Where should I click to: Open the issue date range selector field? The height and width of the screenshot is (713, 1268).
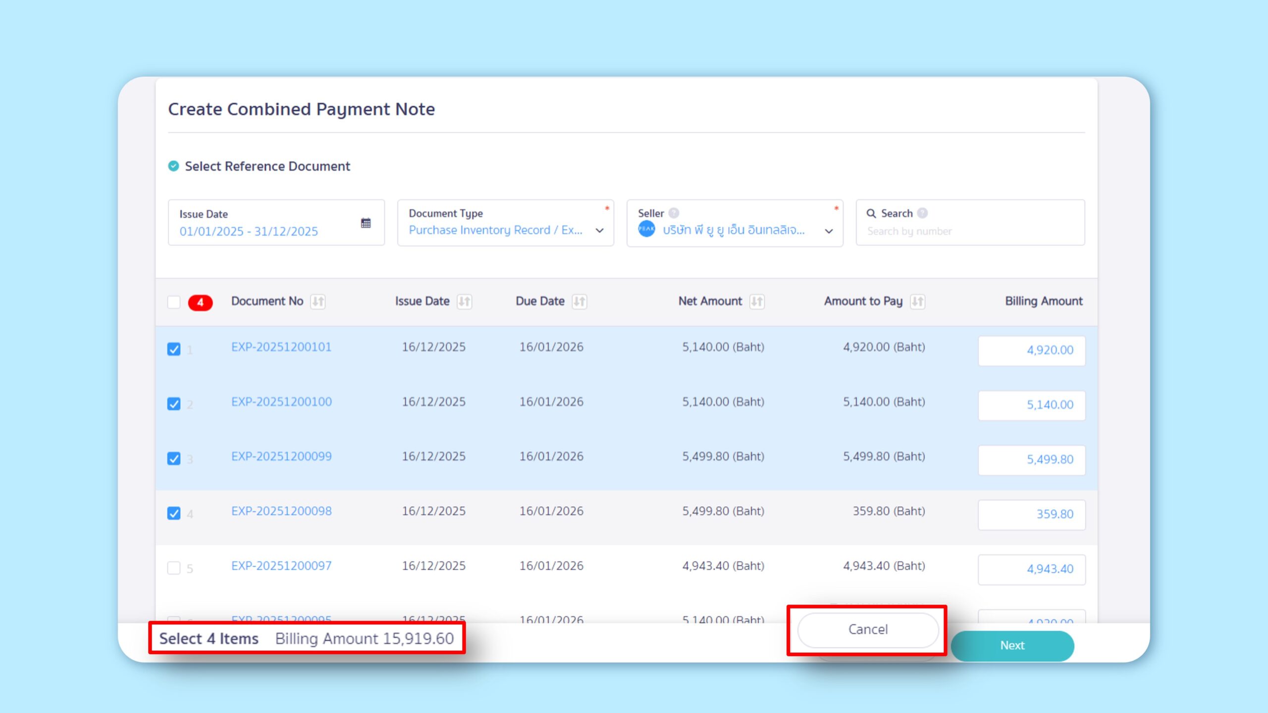point(253,231)
